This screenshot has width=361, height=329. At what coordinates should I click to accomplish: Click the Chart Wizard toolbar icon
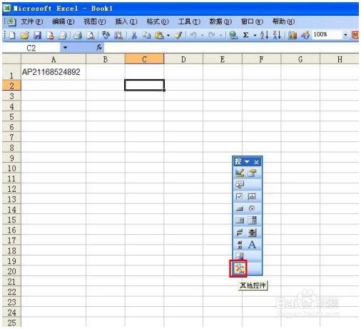click(293, 35)
